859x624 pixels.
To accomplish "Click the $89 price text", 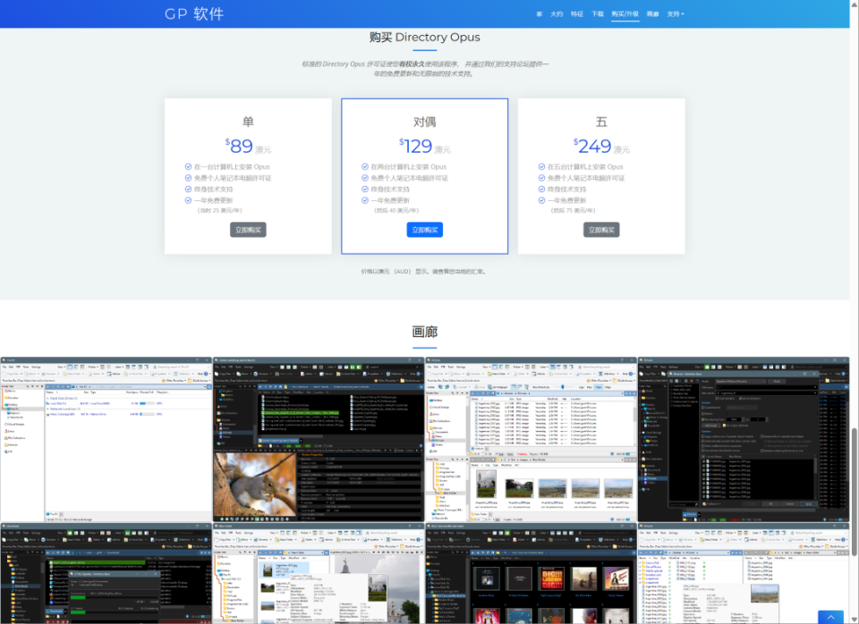I will click(240, 146).
